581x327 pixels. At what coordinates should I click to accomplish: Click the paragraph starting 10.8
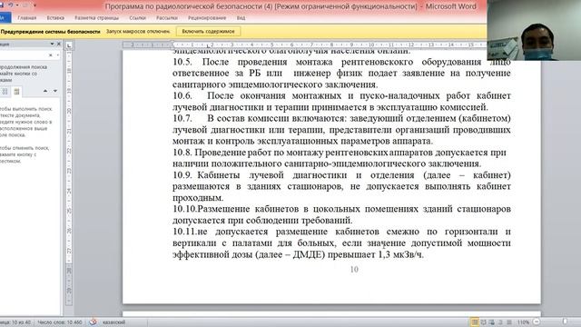click(x=340, y=158)
